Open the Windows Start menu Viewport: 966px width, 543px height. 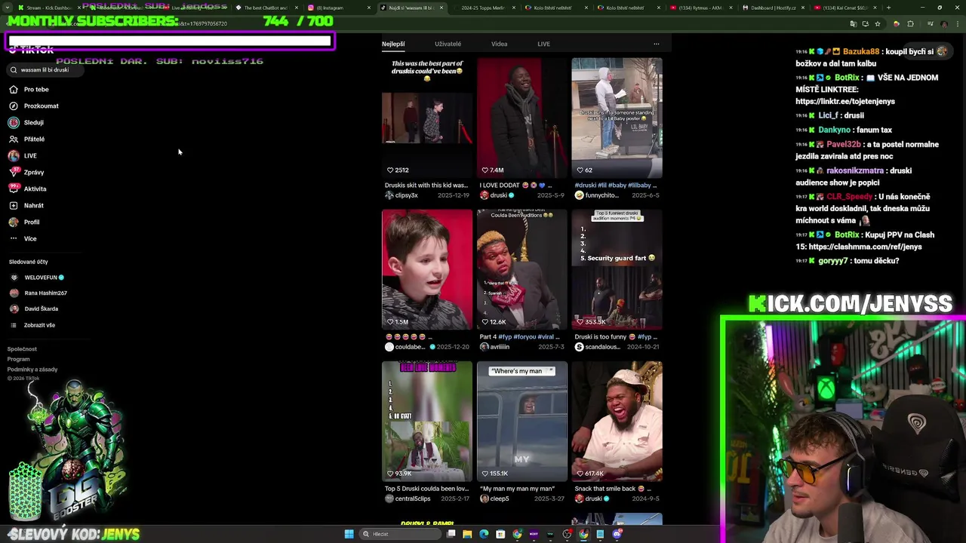349,534
